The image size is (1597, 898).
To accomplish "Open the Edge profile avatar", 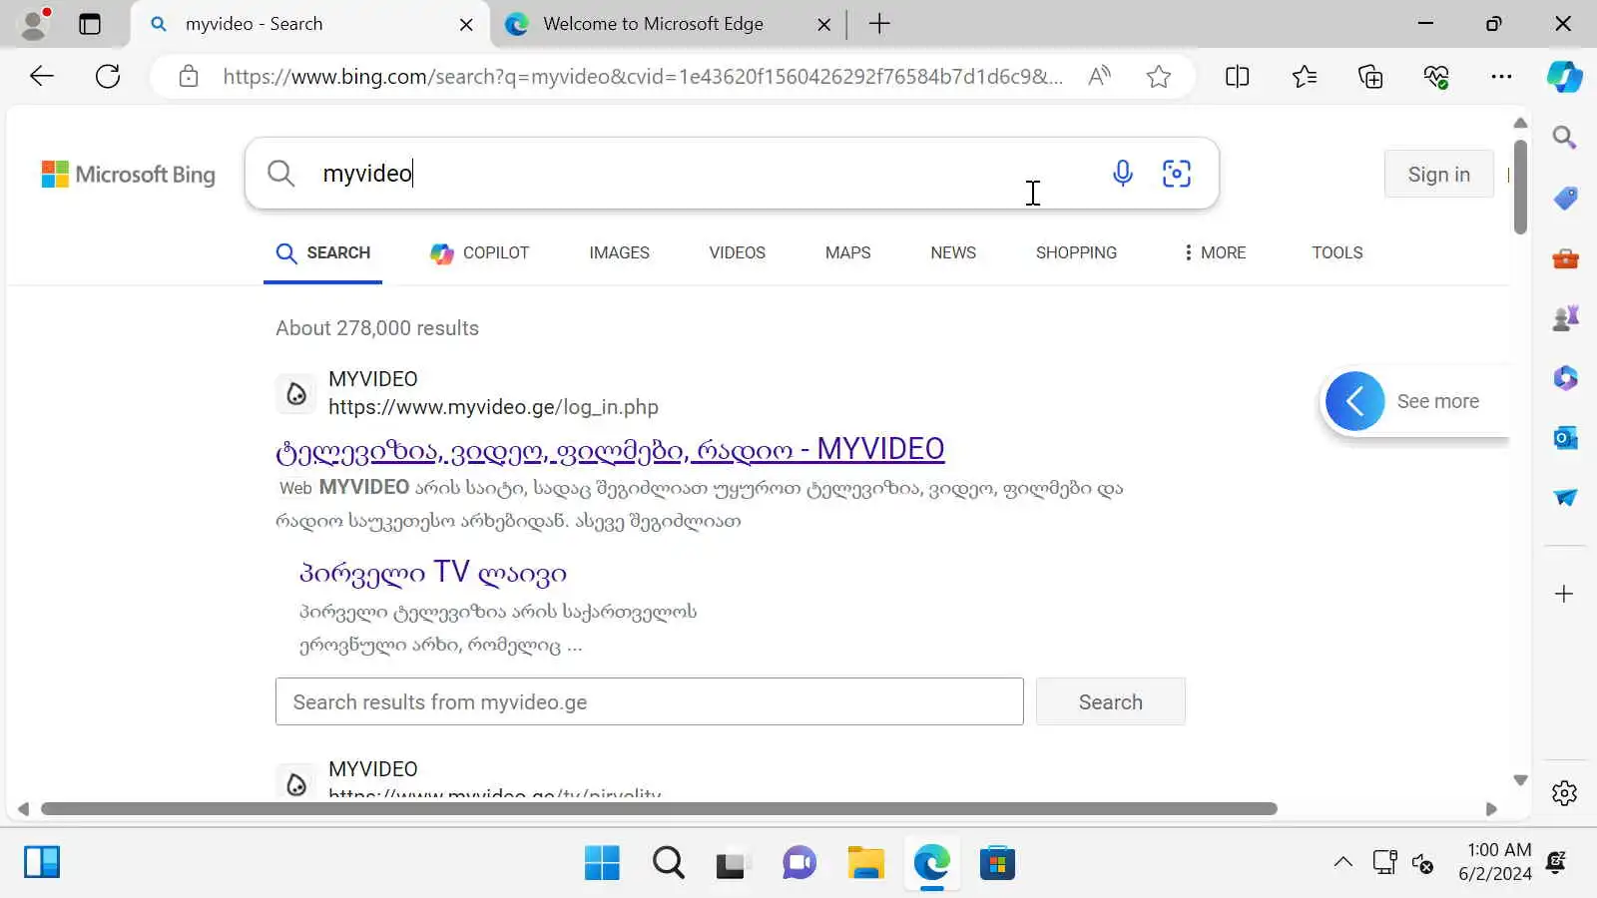I will pyautogui.click(x=35, y=24).
